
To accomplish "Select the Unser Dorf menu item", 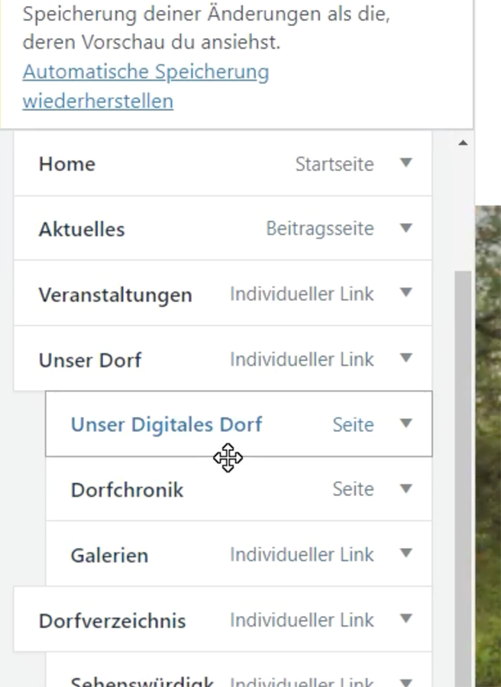I will coord(90,360).
